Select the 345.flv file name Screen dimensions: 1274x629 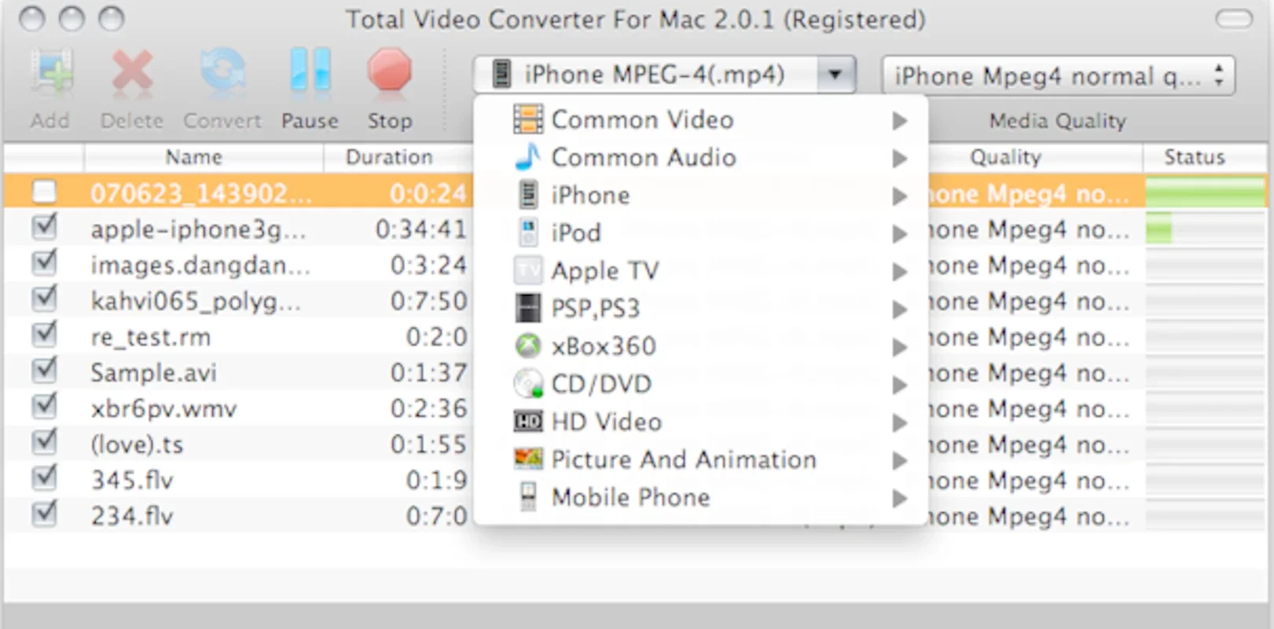coord(132,480)
